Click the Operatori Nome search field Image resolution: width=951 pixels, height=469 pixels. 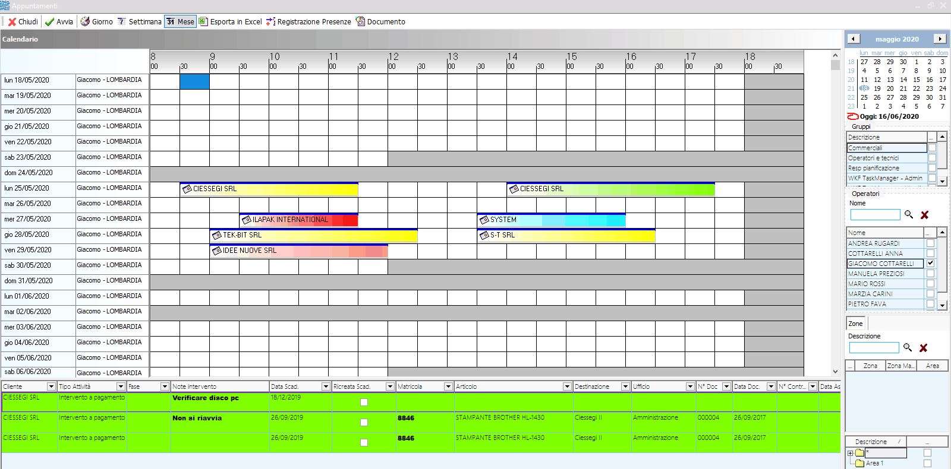(x=875, y=215)
